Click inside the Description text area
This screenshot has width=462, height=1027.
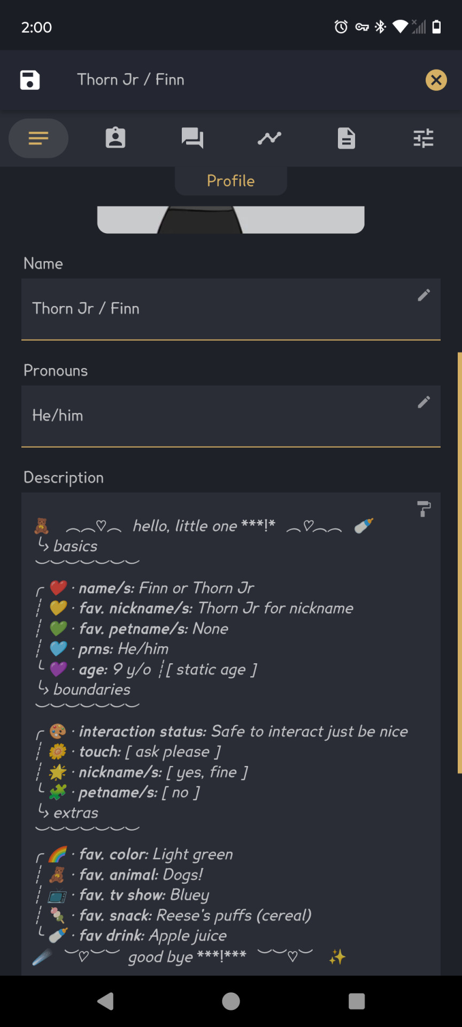click(231, 734)
